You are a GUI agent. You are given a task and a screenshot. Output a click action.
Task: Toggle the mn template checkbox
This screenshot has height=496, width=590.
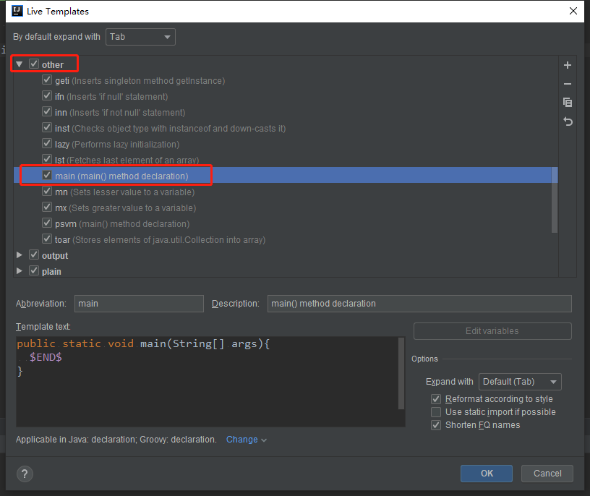pos(47,191)
